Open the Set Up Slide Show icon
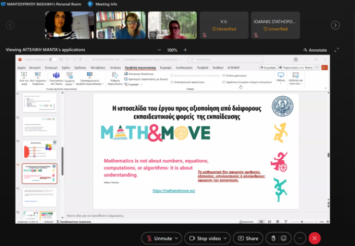The width and height of the screenshot is (355, 246). click(x=115, y=76)
